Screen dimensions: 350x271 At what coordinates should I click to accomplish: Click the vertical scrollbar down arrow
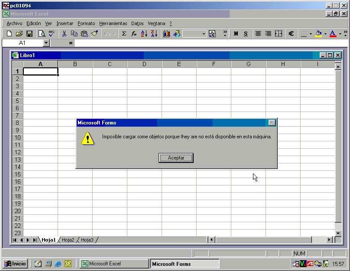[338, 233]
